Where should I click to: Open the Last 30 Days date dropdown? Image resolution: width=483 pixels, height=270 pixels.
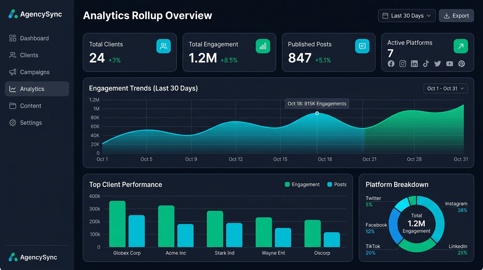406,15
